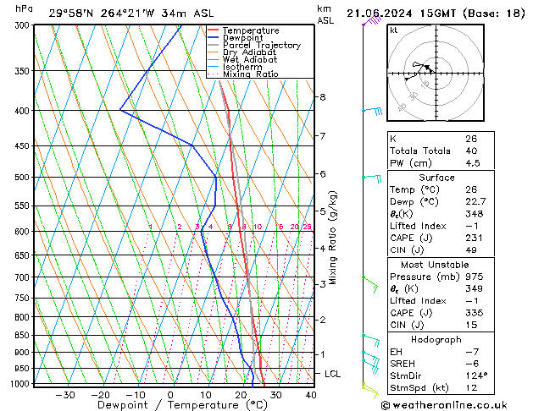Screen dimensions: 533x411
Task: Click the 500 hPa pressure axis label
Action: pos(22,178)
